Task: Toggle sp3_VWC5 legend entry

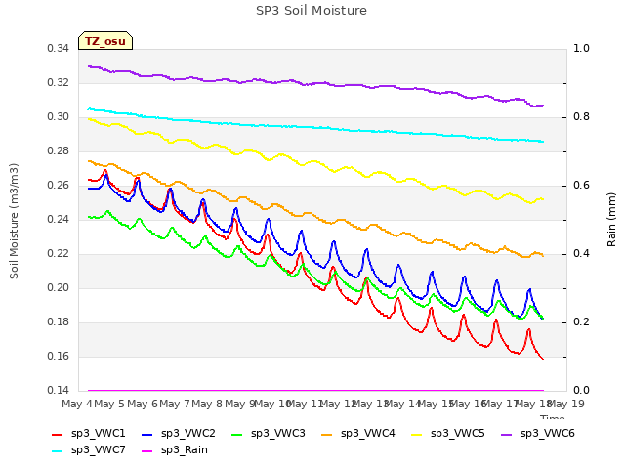Action: [x=448, y=434]
